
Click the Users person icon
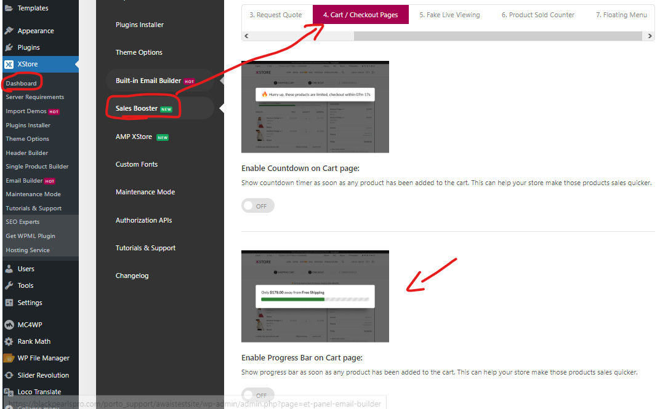9,269
